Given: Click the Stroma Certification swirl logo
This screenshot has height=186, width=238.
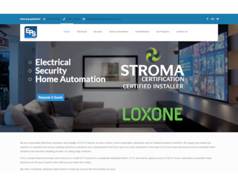Looking at the screenshot, I should click(x=153, y=55).
